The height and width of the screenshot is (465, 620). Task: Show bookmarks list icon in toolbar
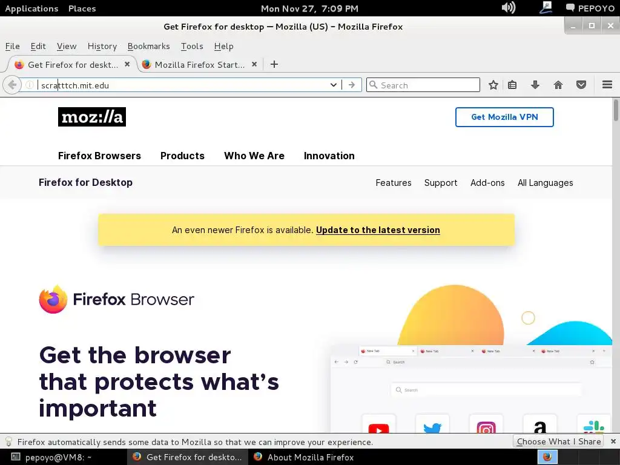pyautogui.click(x=512, y=85)
